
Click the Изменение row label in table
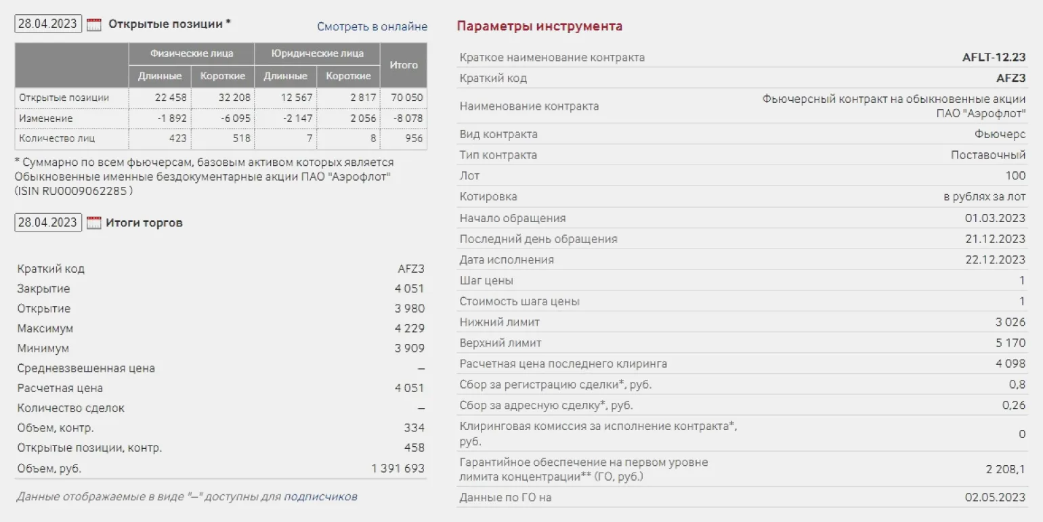pyautogui.click(x=46, y=118)
